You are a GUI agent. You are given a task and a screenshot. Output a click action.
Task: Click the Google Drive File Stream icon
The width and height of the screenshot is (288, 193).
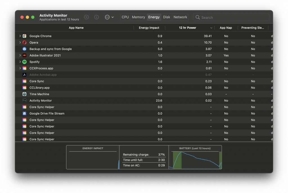click(24, 113)
